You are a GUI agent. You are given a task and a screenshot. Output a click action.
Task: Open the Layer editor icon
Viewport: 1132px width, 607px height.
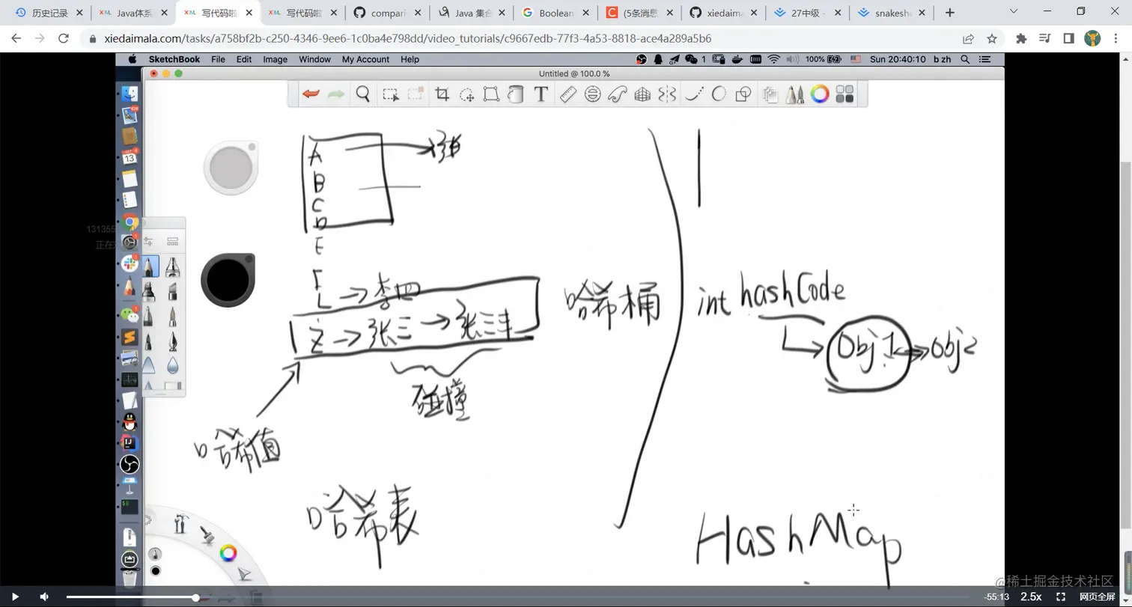(x=770, y=94)
